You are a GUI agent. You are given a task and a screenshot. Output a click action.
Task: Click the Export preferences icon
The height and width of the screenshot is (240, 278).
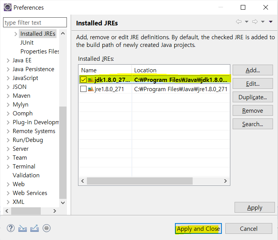click(x=35, y=228)
